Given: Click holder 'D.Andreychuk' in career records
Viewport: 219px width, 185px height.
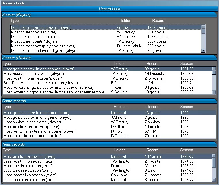Looking at the screenshot, I should (x=129, y=46).
